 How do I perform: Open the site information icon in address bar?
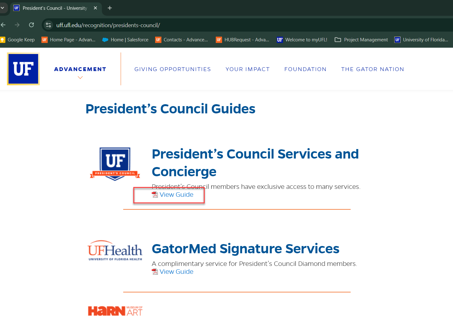[x=48, y=25]
